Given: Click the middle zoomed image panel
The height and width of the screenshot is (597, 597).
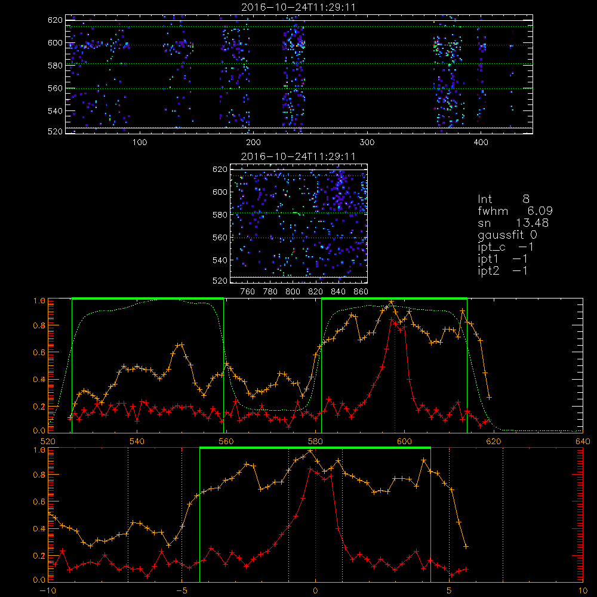Looking at the screenshot, I should pyautogui.click(x=299, y=223).
